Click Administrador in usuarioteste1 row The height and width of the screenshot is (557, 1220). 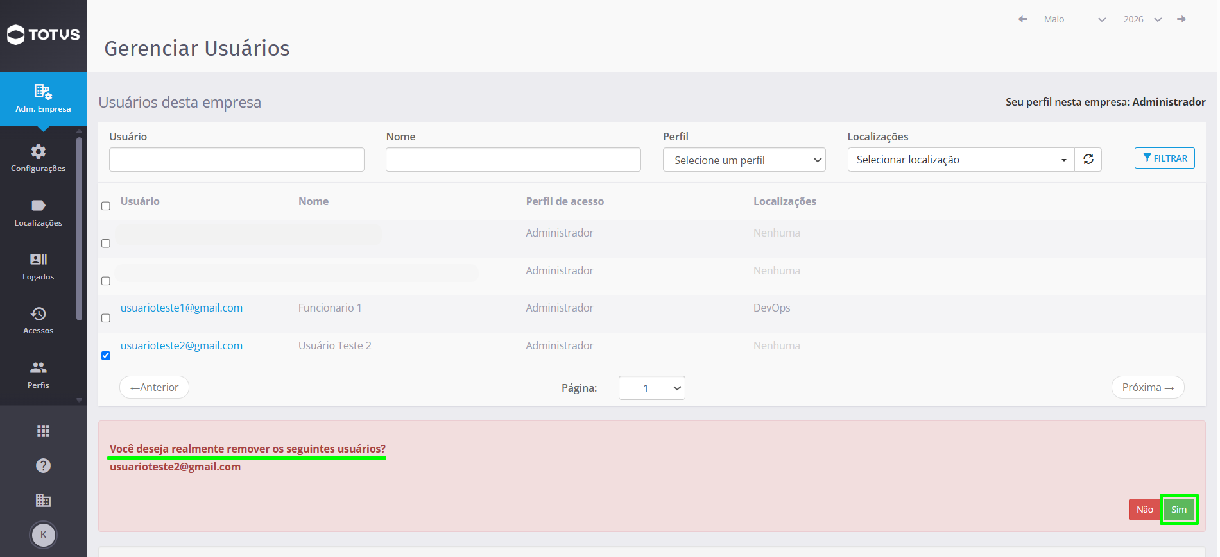tap(560, 308)
